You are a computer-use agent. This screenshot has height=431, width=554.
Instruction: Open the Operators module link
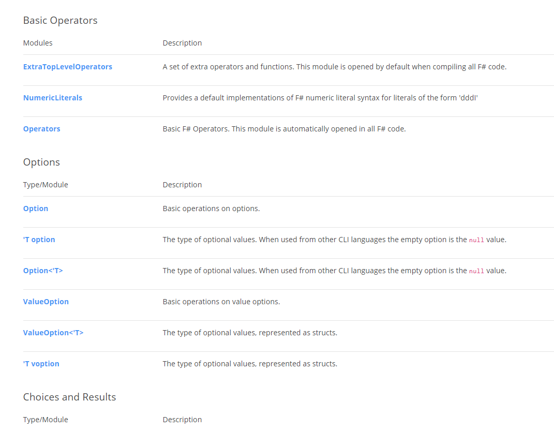pos(42,129)
